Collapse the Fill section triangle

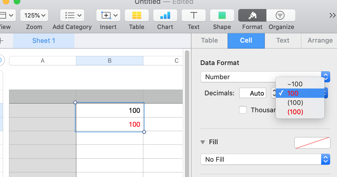203,142
